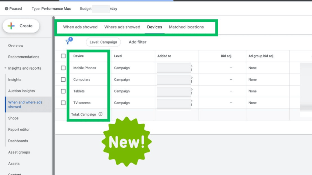Switch to the When ads showed tab
This screenshot has height=175, width=312.
click(x=80, y=27)
